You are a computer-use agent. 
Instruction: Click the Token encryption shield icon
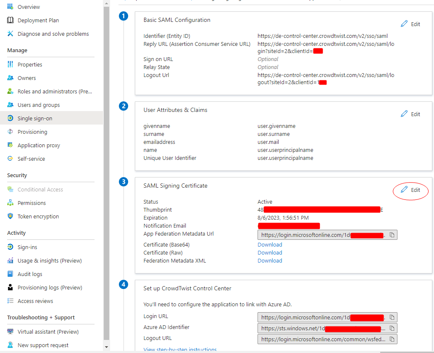click(10, 216)
